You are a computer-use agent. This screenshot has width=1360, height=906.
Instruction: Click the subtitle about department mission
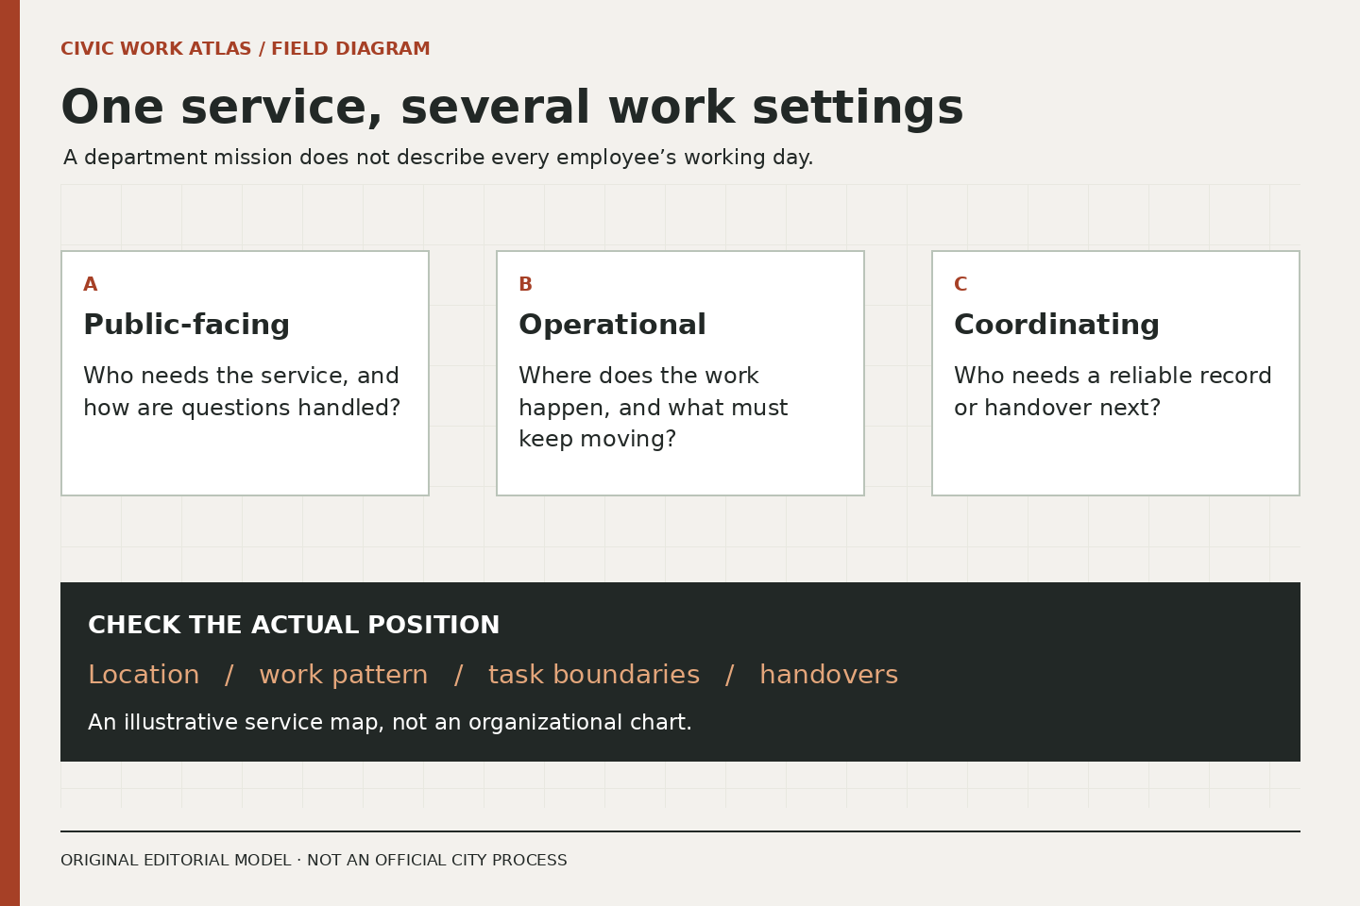click(x=438, y=158)
